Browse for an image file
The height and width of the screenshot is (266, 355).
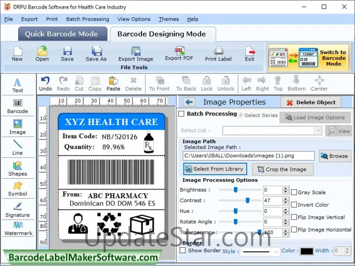click(335, 156)
